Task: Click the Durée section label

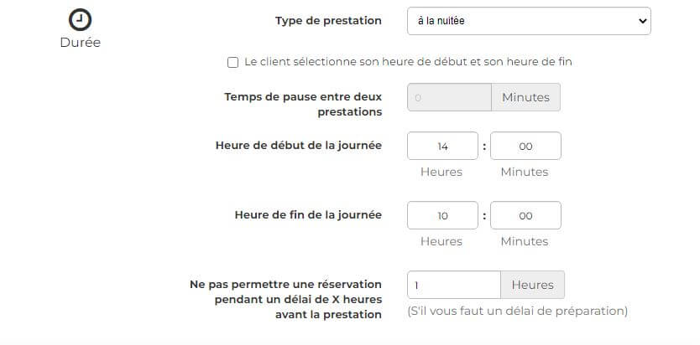Action: pyautogui.click(x=81, y=43)
